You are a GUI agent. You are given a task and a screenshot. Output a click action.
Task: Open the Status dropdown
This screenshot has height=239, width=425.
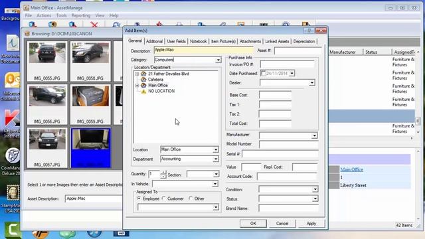pyautogui.click(x=315, y=199)
